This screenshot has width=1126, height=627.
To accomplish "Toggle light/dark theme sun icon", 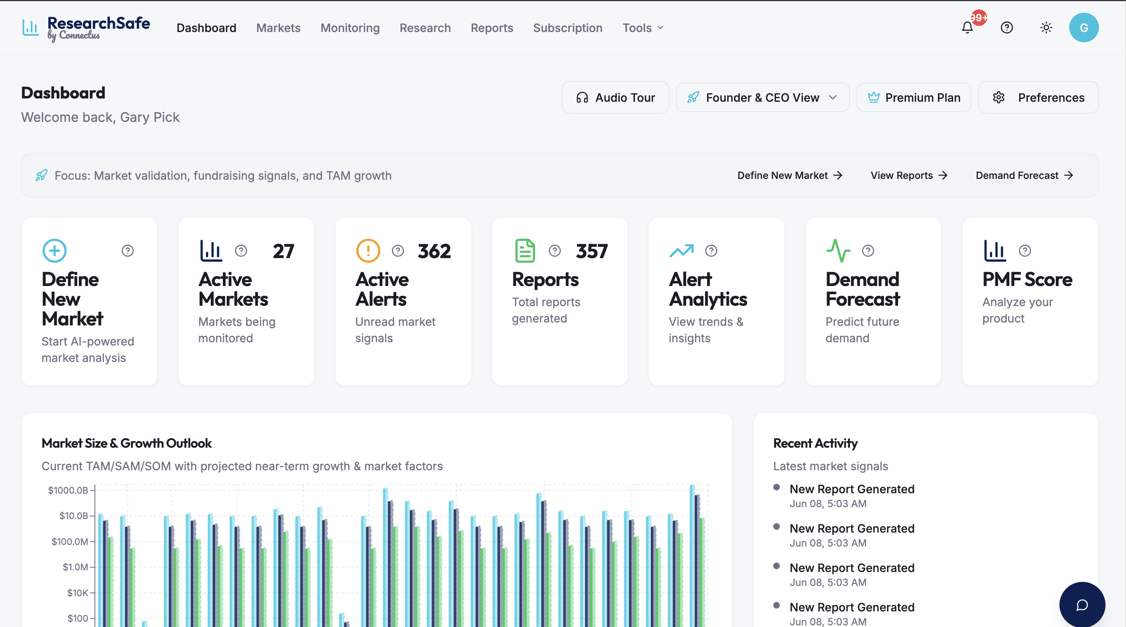I will [1046, 27].
